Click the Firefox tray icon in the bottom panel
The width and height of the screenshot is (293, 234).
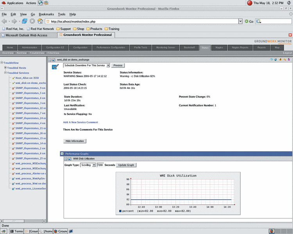click(272, 231)
